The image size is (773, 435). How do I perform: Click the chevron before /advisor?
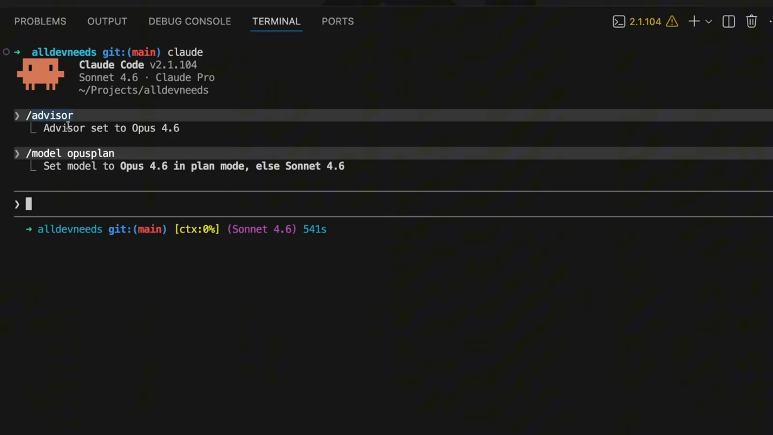17,116
